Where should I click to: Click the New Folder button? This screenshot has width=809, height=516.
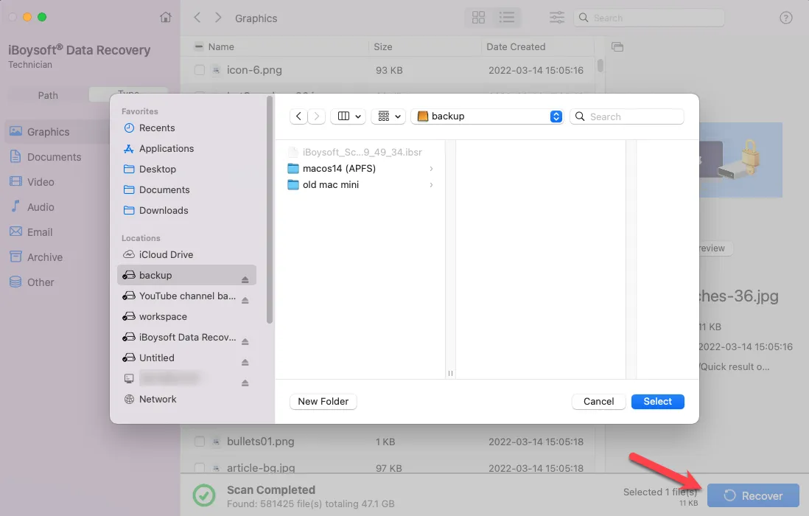click(323, 402)
